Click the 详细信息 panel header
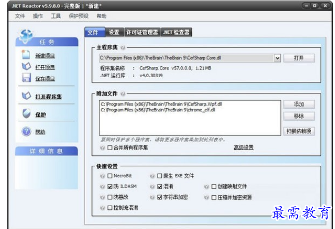 (x=47, y=151)
